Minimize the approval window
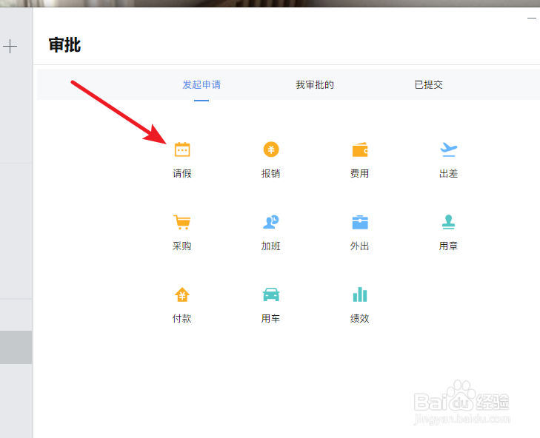Image resolution: width=540 pixels, height=438 pixels. (x=532, y=18)
